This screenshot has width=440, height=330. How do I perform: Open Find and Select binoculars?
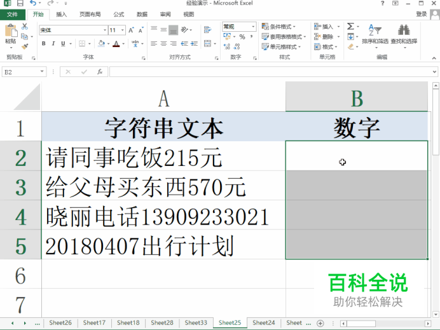coord(404,35)
